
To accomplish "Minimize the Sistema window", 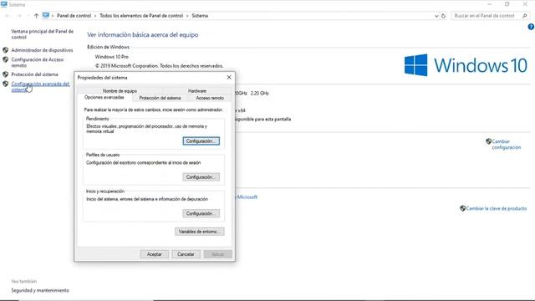I will pos(490,4).
